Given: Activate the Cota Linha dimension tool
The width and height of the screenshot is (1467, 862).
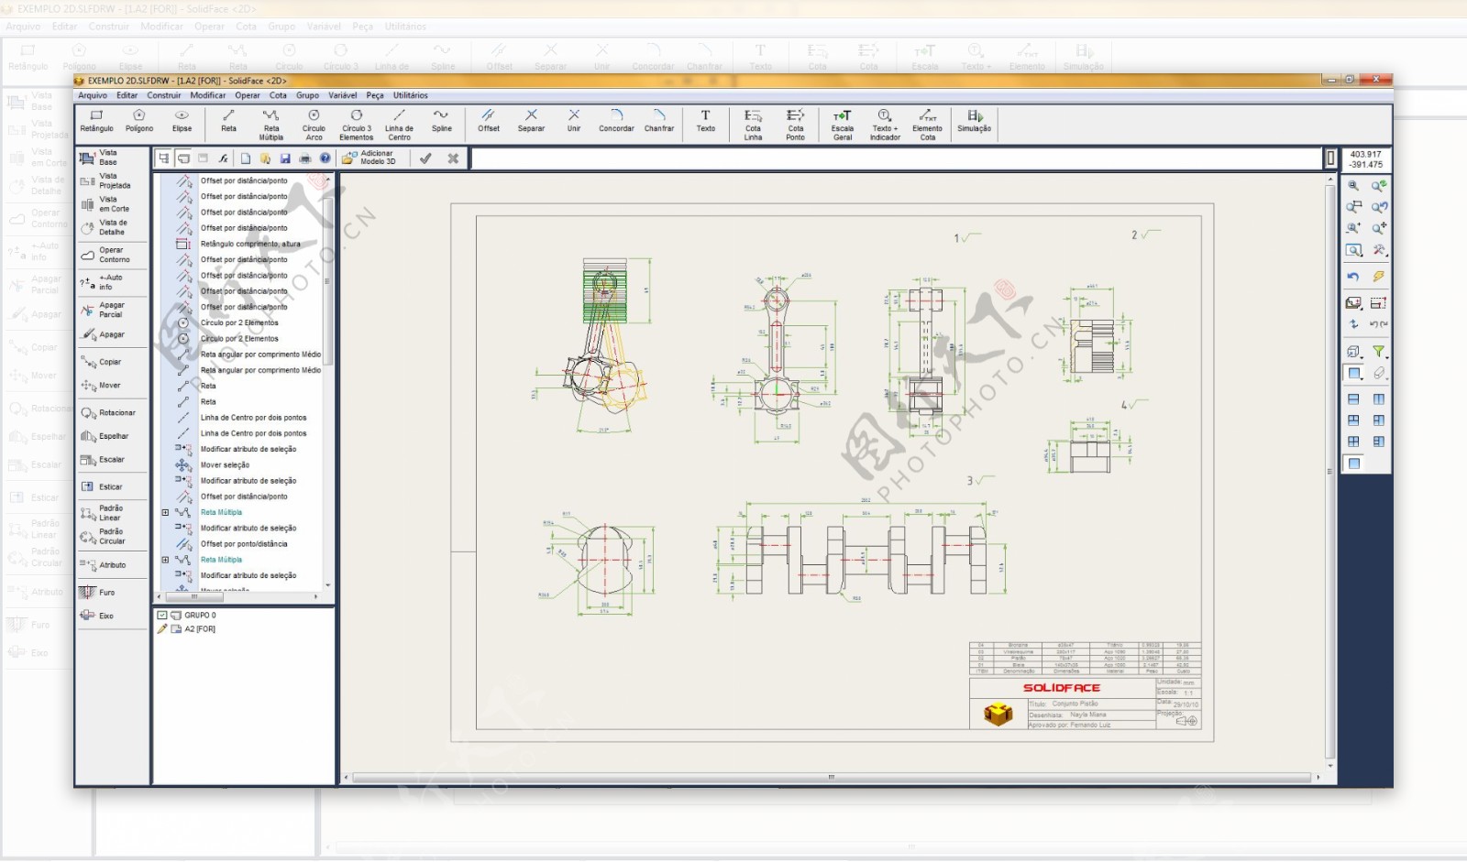Looking at the screenshot, I should (x=753, y=125).
